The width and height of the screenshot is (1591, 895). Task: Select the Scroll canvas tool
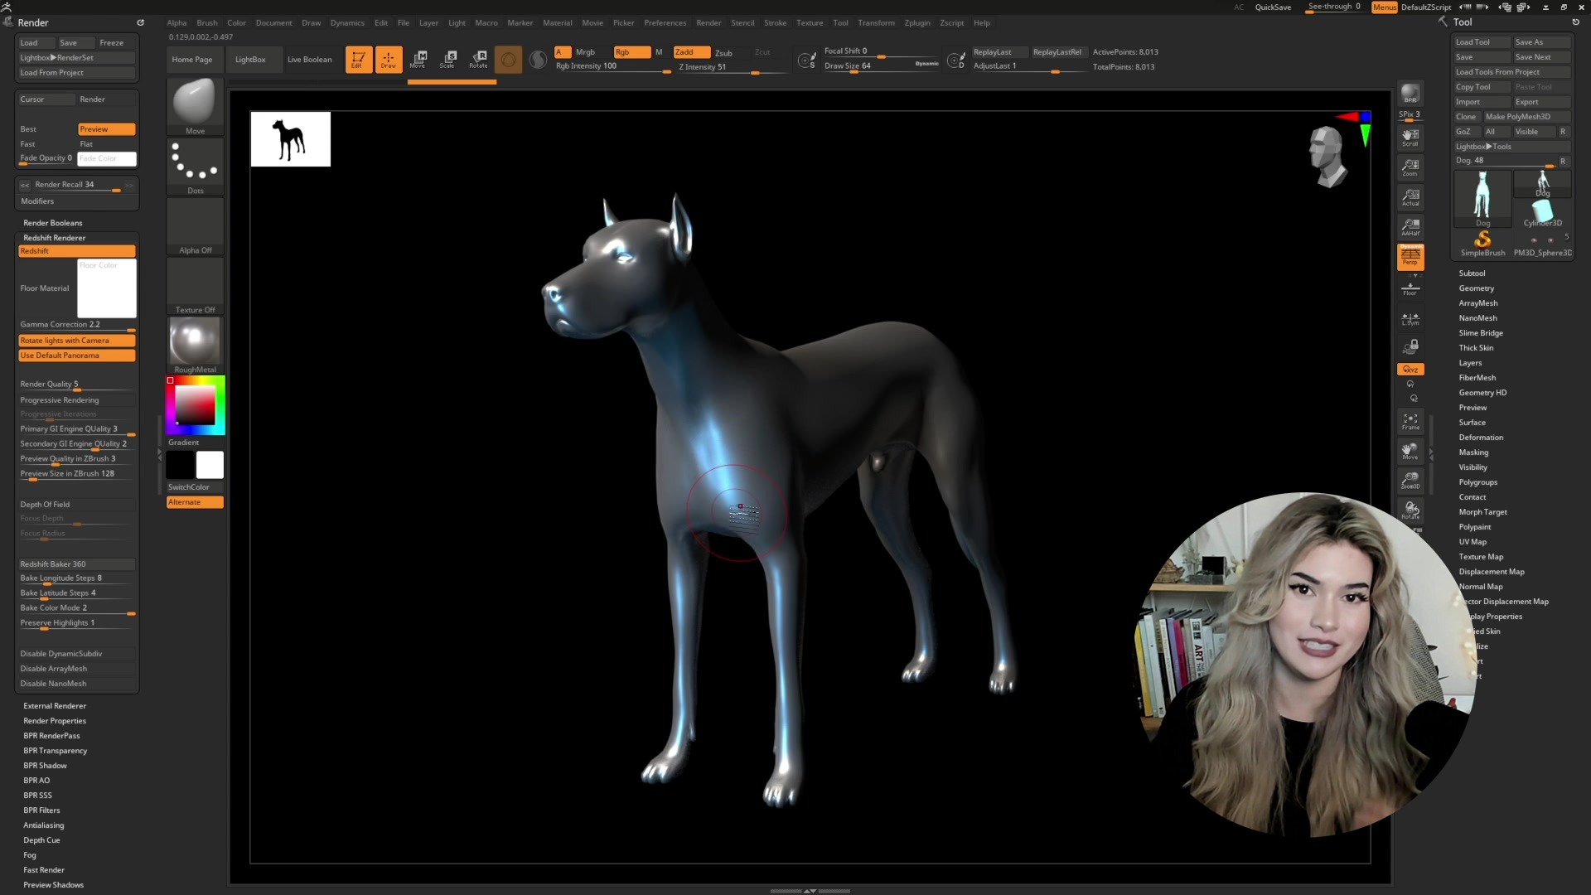point(1410,137)
